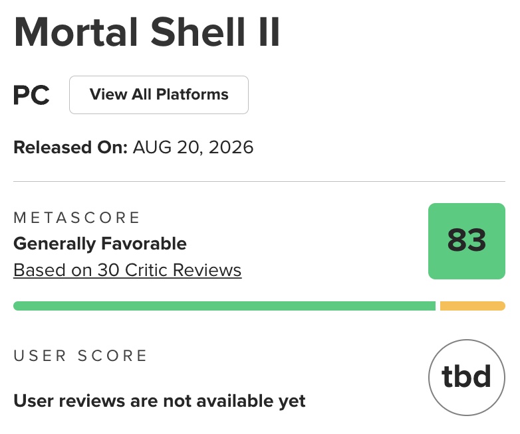520x434 pixels.
Task: Click the Mortal Shell II title
Action: 147,33
